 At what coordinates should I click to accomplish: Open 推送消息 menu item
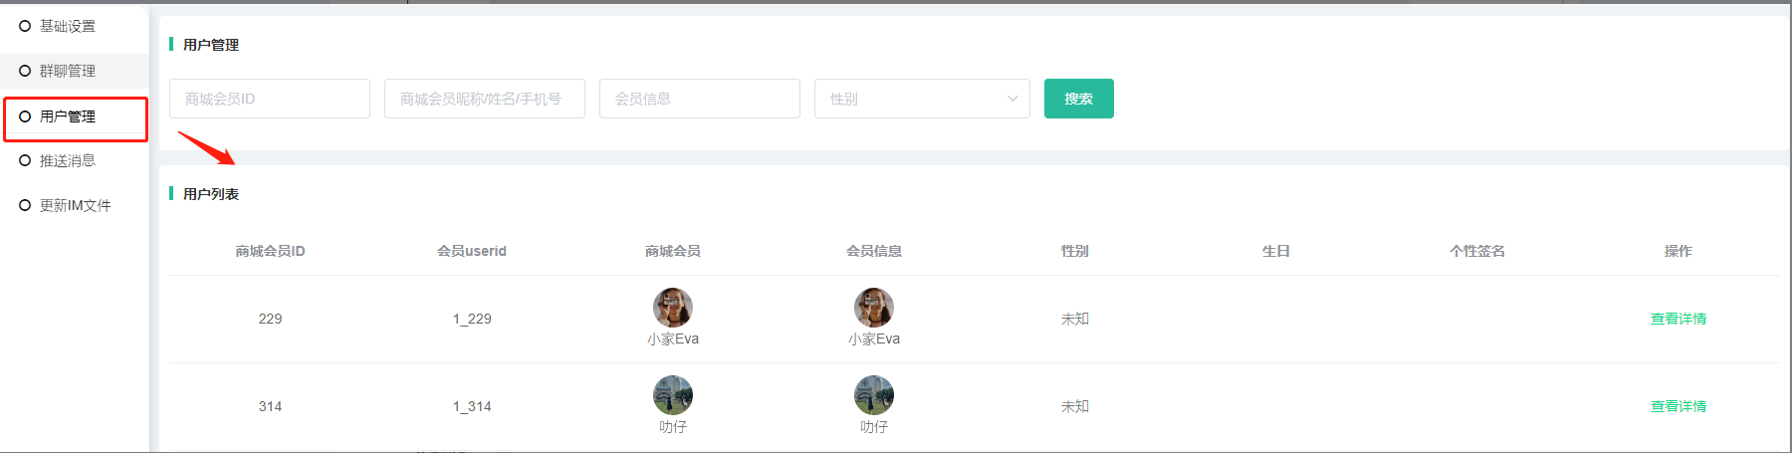click(x=68, y=160)
